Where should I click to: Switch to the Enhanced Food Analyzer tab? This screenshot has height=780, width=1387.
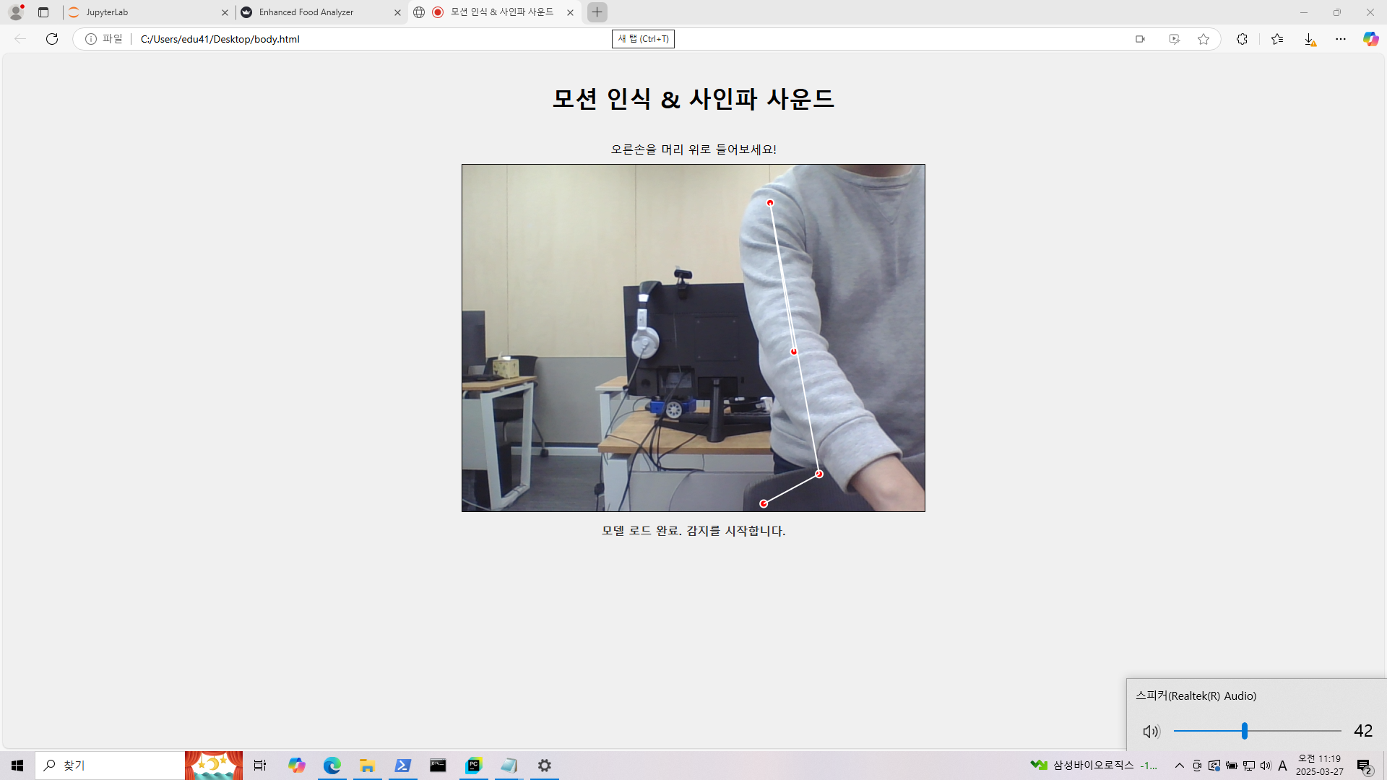click(318, 12)
